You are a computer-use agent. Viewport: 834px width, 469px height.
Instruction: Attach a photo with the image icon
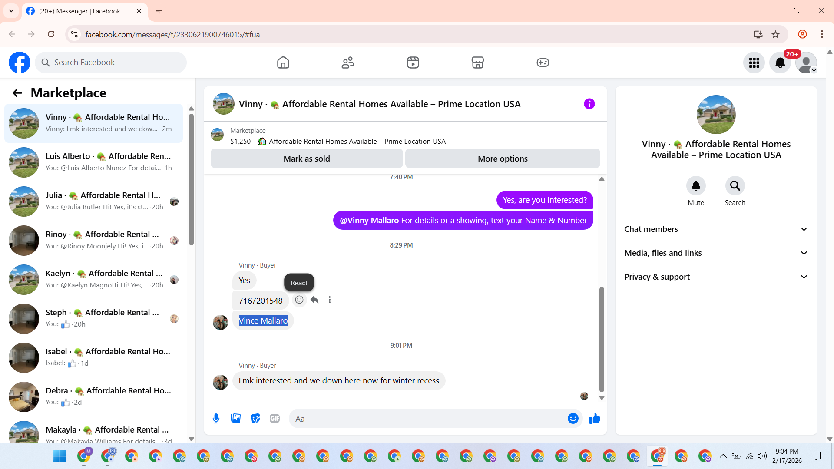[x=235, y=419]
